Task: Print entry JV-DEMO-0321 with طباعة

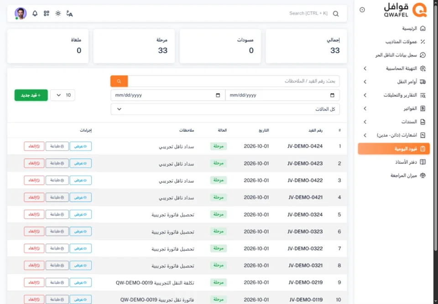Action: point(57,265)
